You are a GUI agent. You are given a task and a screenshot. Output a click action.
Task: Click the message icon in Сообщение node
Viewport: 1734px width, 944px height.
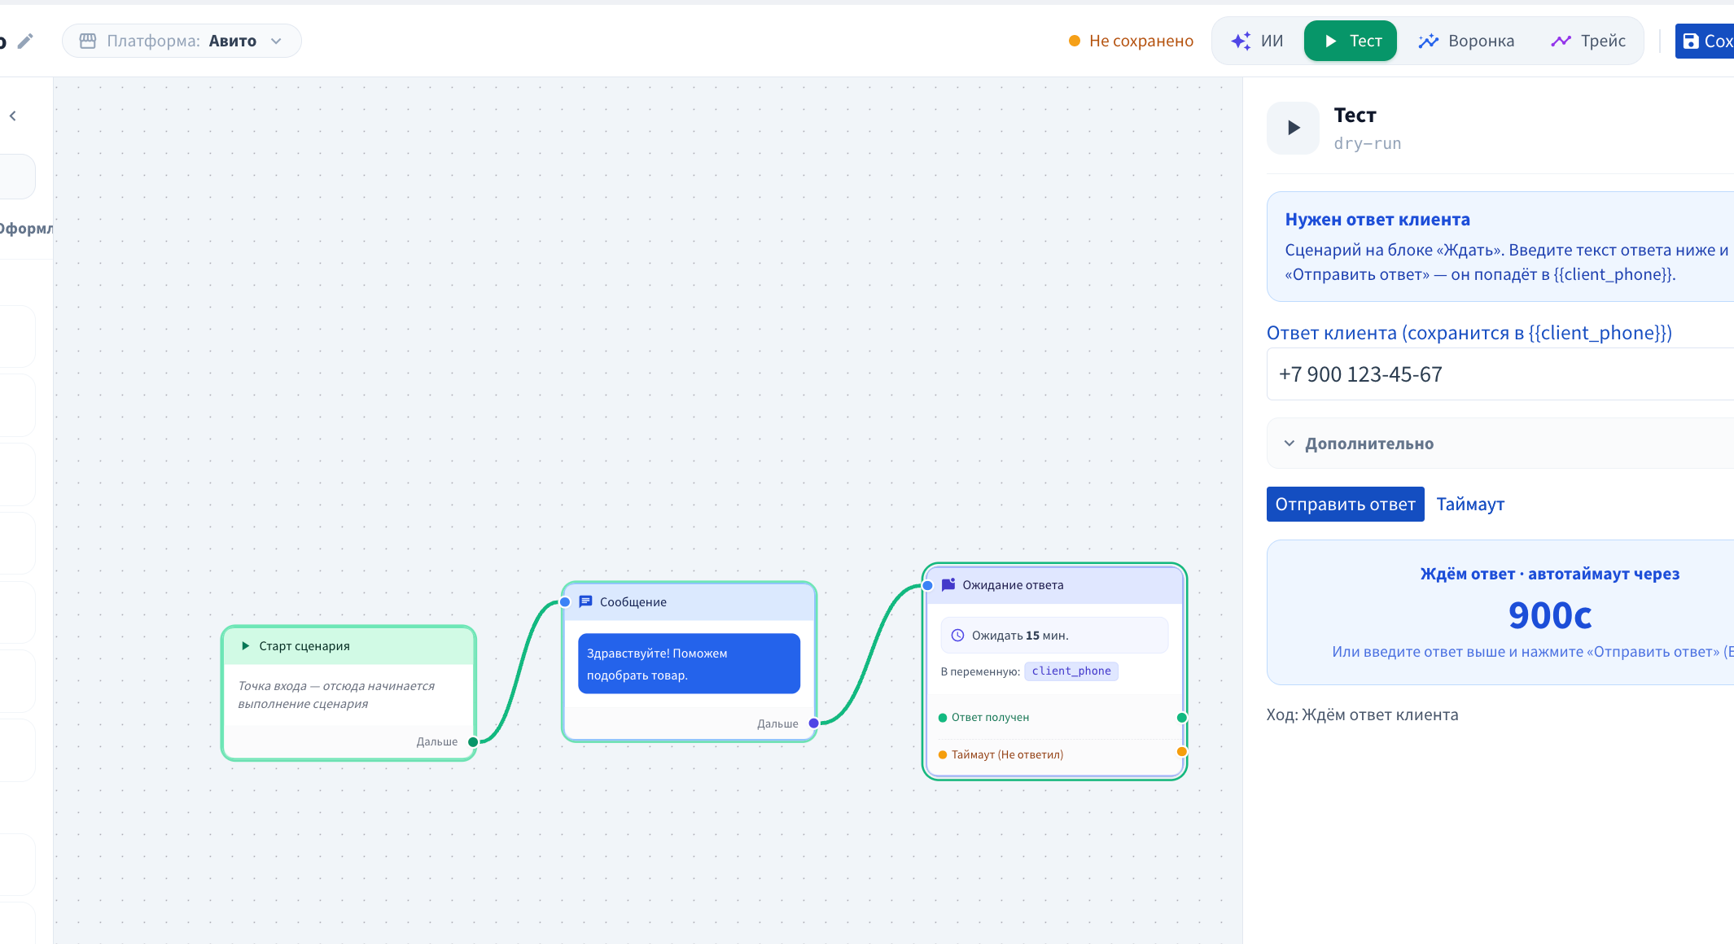click(585, 602)
